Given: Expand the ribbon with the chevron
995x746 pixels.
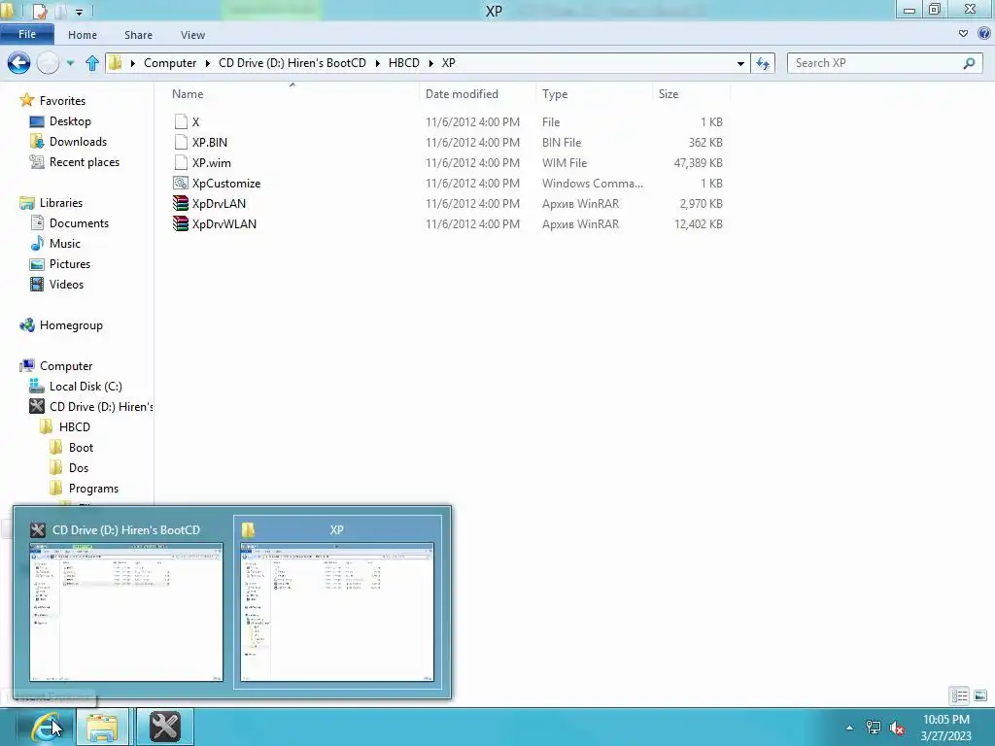Looking at the screenshot, I should (963, 34).
